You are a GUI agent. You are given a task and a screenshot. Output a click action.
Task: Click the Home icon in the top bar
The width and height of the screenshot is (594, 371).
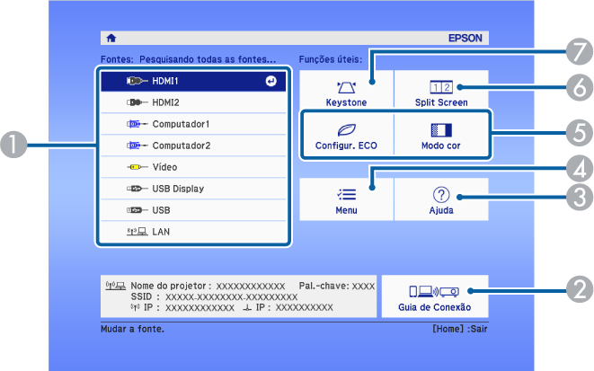tap(111, 39)
